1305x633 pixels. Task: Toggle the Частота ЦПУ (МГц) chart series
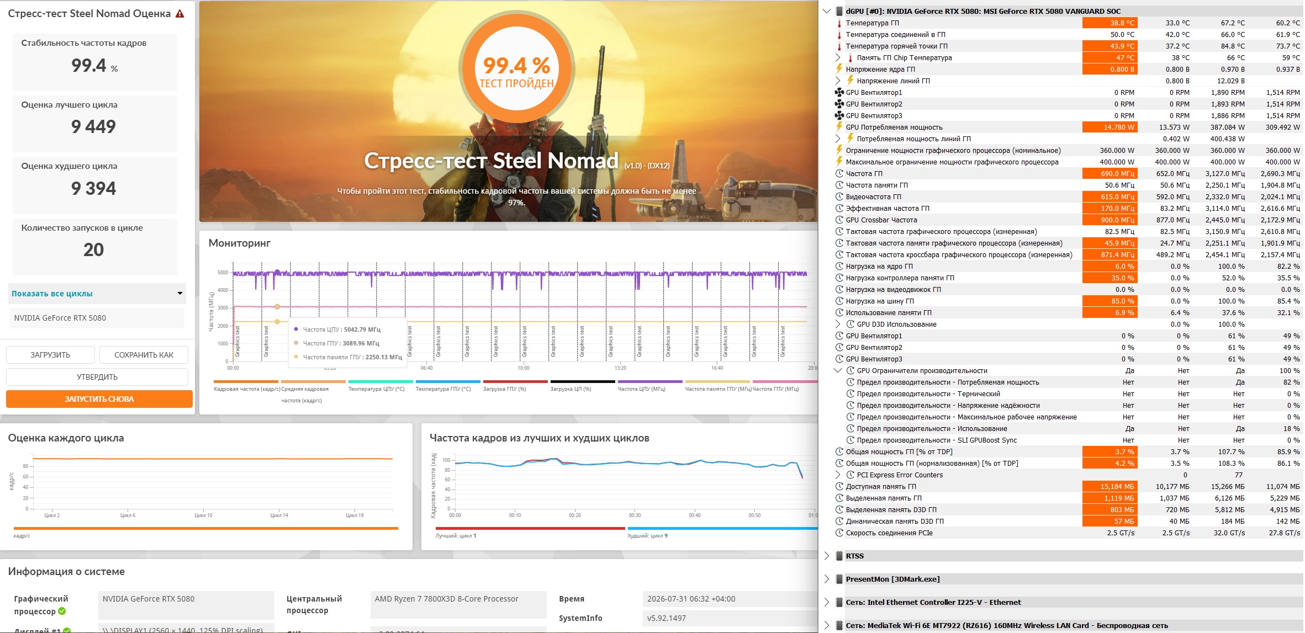650,386
